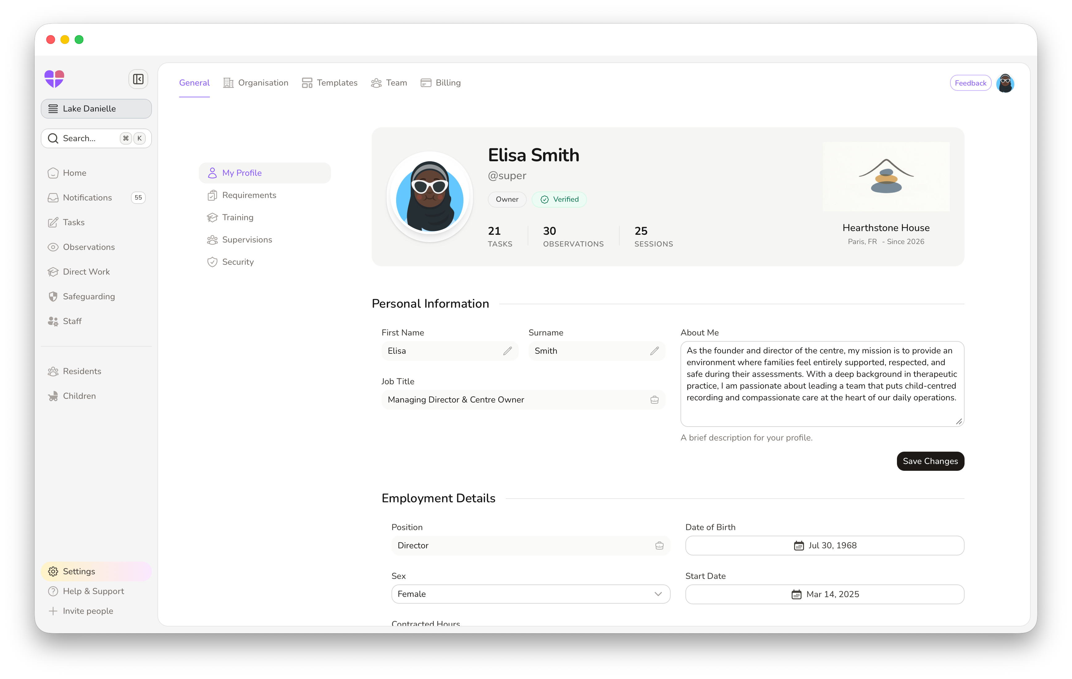Click the Hearthstone House logo image

click(886, 176)
